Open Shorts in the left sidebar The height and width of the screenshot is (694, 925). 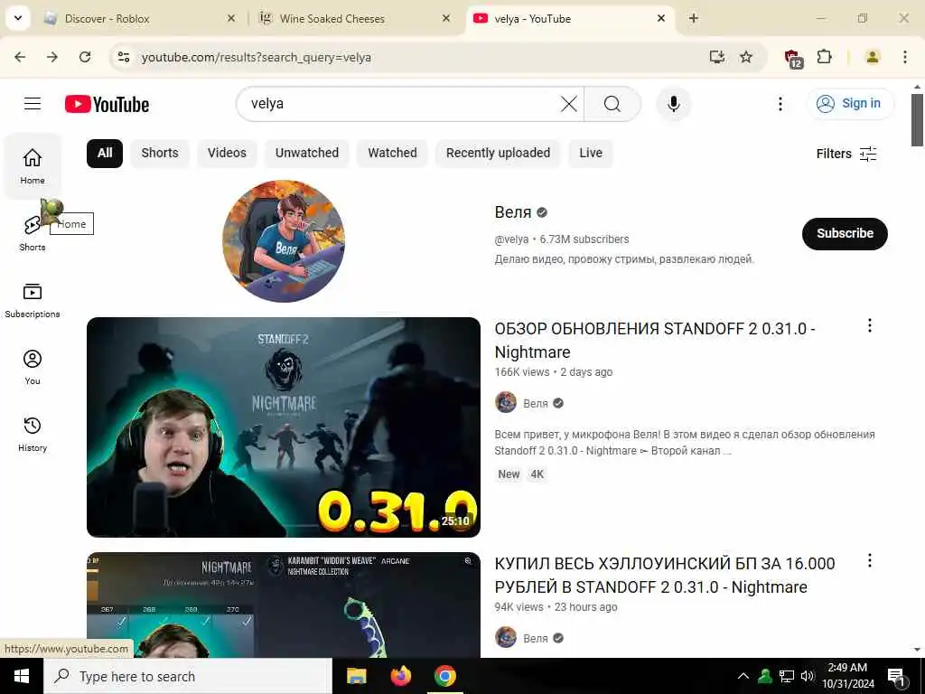point(33,233)
